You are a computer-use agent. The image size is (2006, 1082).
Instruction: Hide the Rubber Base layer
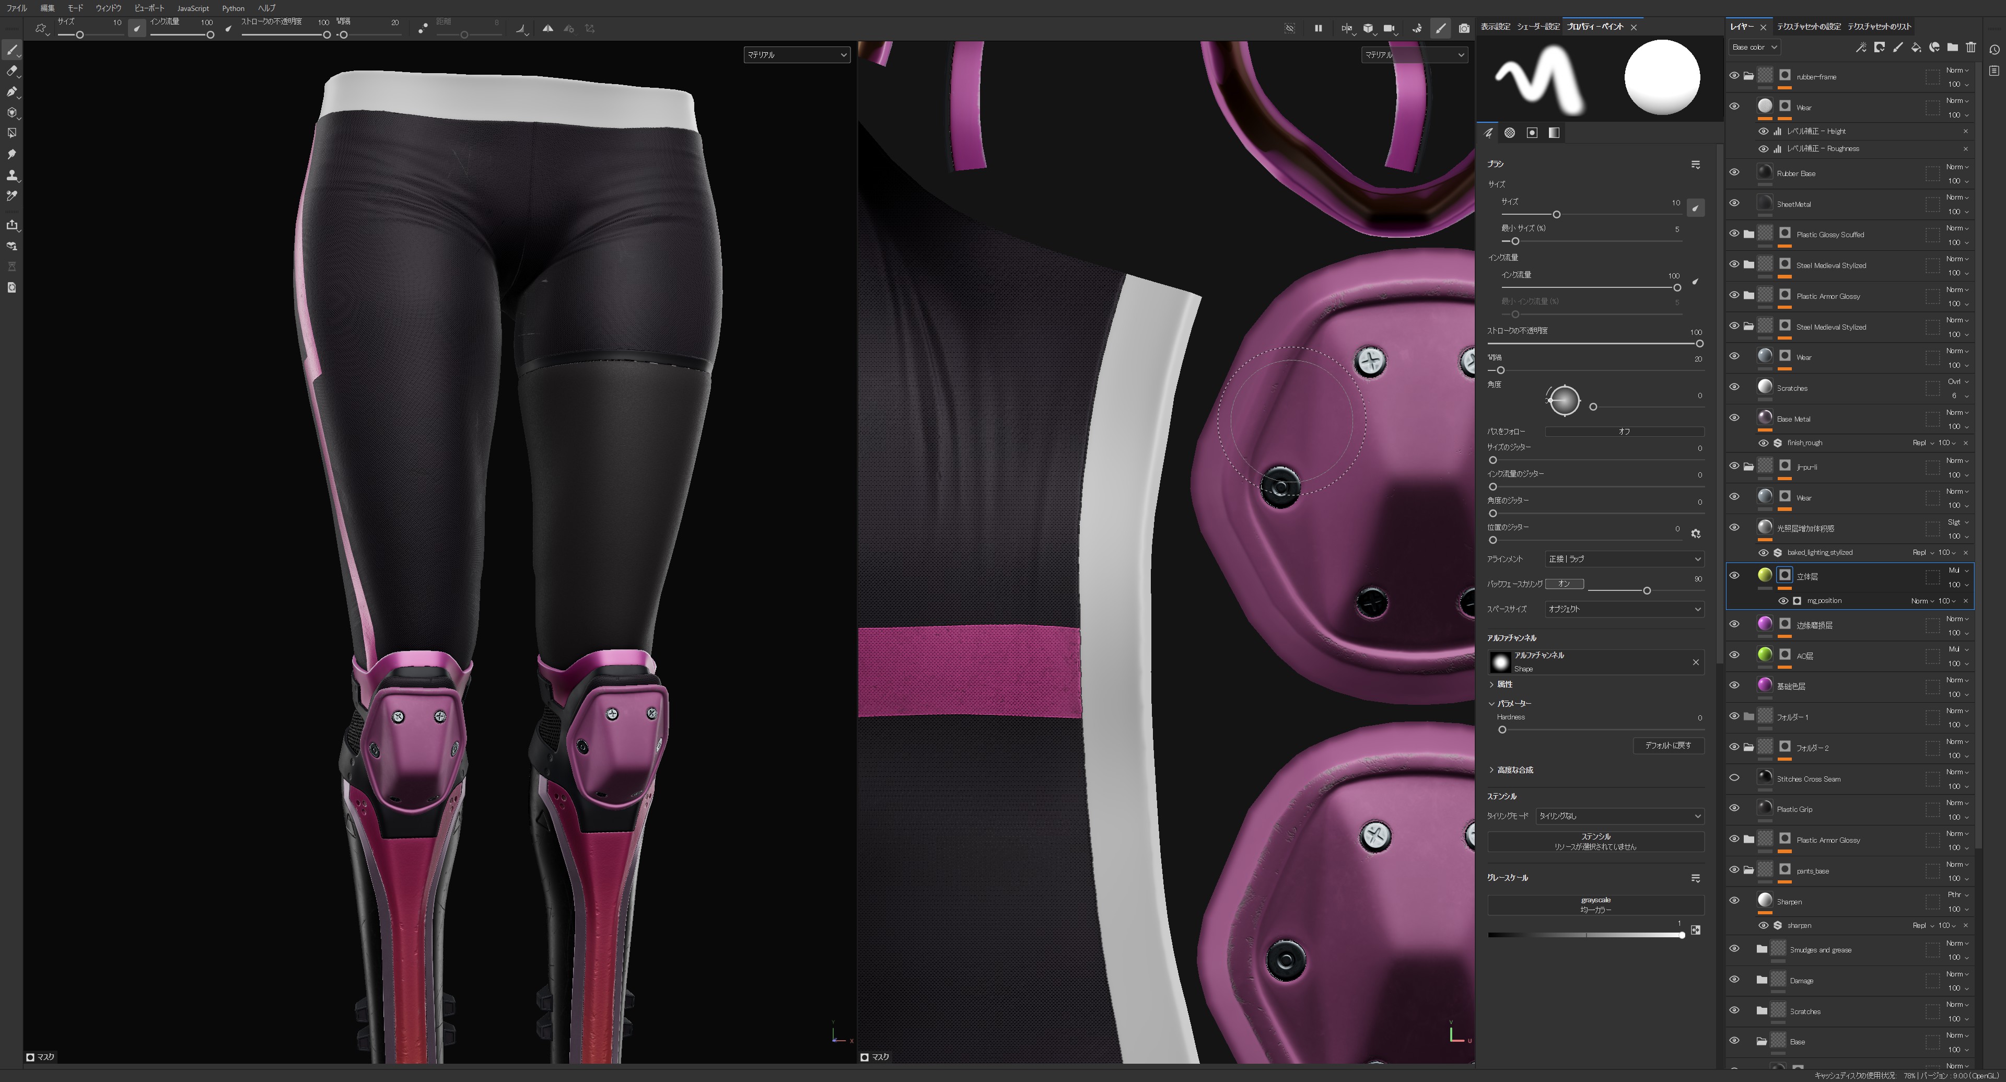pos(1734,173)
